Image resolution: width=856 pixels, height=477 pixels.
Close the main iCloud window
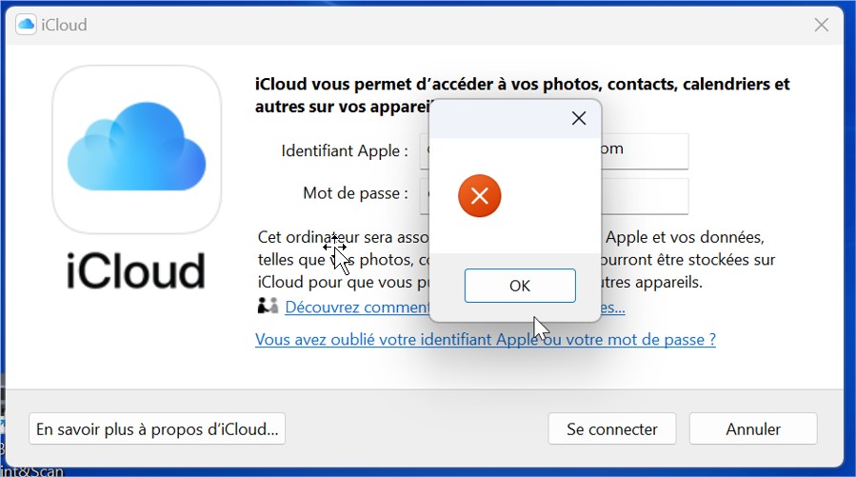pyautogui.click(x=822, y=25)
